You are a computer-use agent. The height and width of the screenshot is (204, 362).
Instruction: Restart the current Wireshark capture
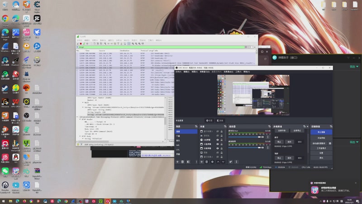click(x=84, y=44)
